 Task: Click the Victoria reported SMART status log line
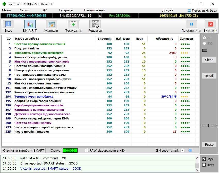pyautogui.click(x=51, y=169)
